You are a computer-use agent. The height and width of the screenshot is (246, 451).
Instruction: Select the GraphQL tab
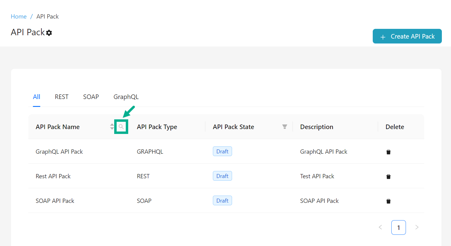pos(126,97)
